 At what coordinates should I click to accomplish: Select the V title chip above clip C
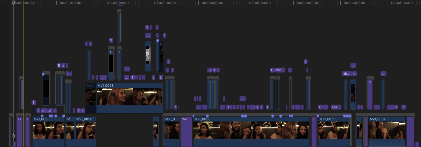click(x=111, y=40)
